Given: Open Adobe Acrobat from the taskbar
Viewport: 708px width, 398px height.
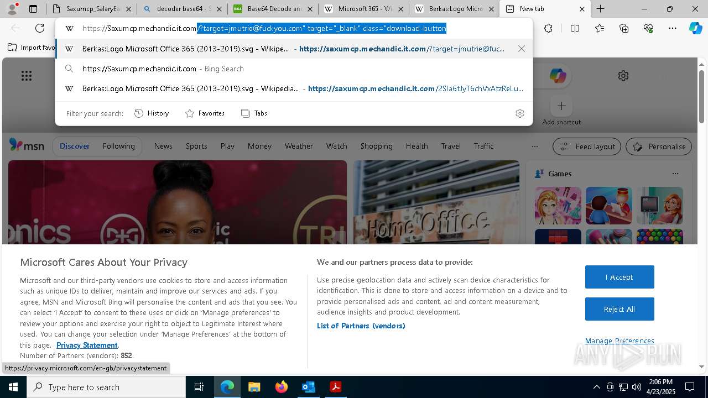Looking at the screenshot, I should pyautogui.click(x=335, y=387).
